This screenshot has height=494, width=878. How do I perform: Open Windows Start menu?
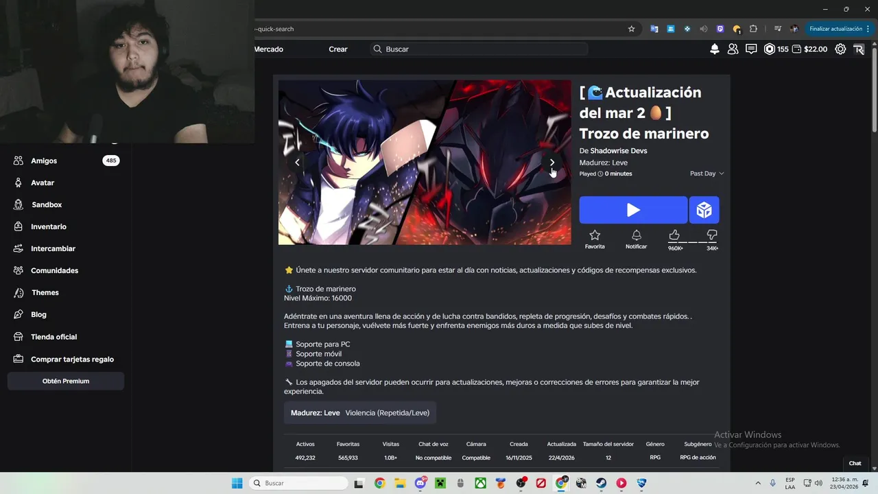[237, 483]
